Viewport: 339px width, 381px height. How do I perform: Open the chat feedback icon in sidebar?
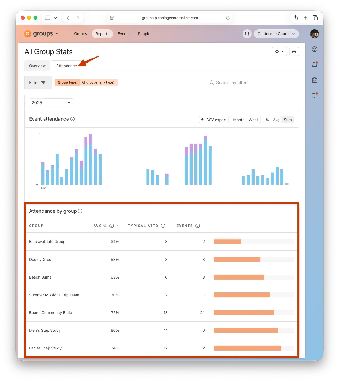[314, 95]
